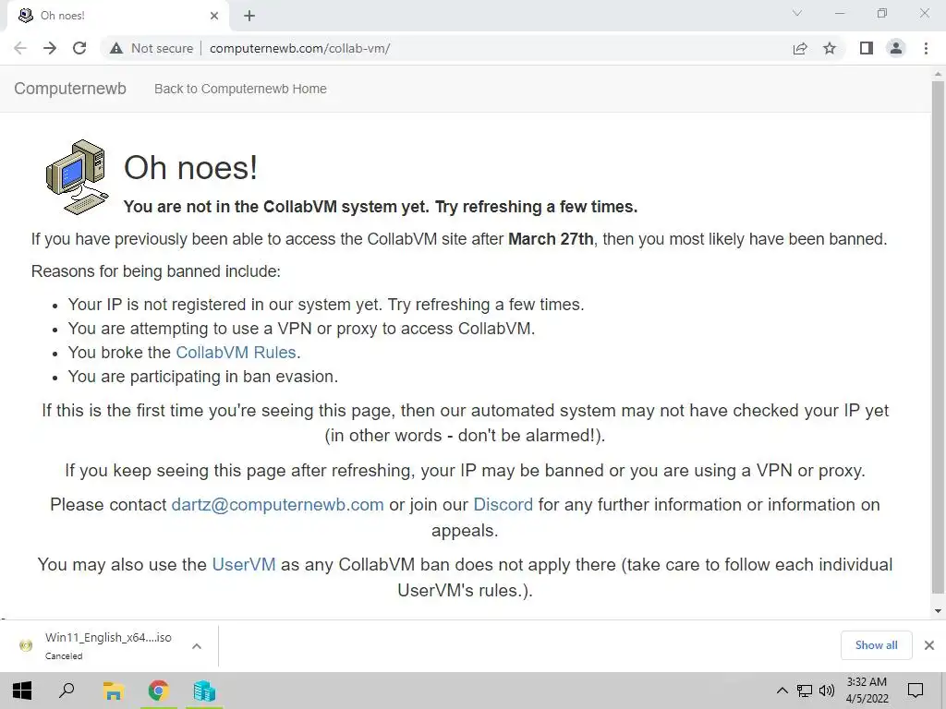
Task: Open a new browser tab
Action: pos(249,17)
